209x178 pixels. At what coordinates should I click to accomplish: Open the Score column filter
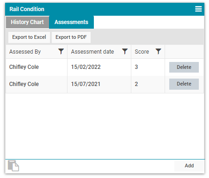(158, 51)
